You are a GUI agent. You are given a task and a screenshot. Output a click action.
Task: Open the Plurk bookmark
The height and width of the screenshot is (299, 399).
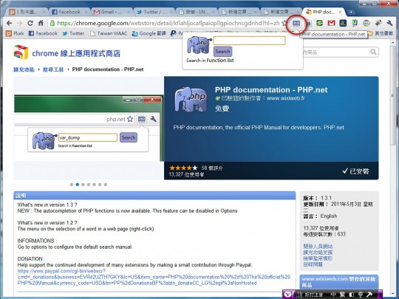point(15,33)
